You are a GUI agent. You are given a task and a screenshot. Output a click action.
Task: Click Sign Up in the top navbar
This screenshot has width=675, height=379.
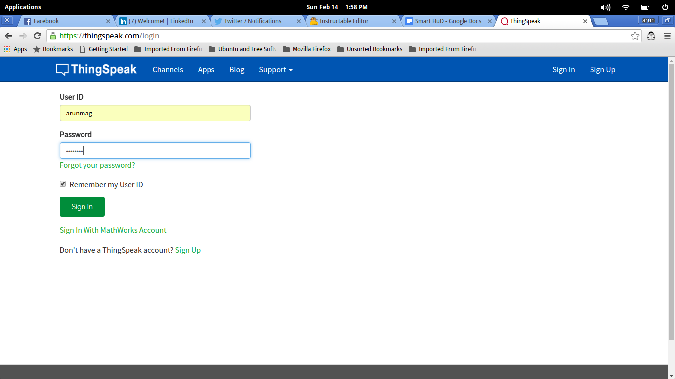click(x=602, y=70)
